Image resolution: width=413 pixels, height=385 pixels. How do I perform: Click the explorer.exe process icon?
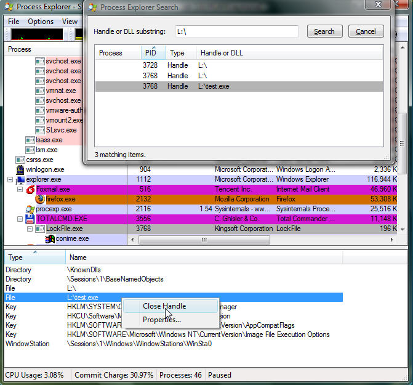coord(20,180)
